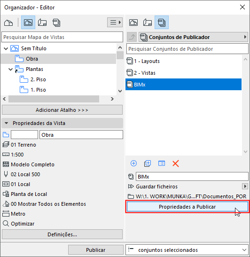Select the 2 - Vistas publisher set
The width and height of the screenshot is (250, 257).
coord(183,73)
